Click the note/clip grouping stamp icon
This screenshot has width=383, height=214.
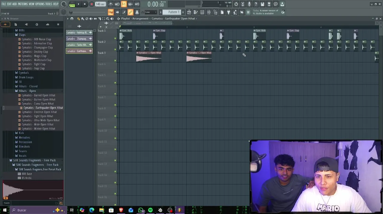137,12
